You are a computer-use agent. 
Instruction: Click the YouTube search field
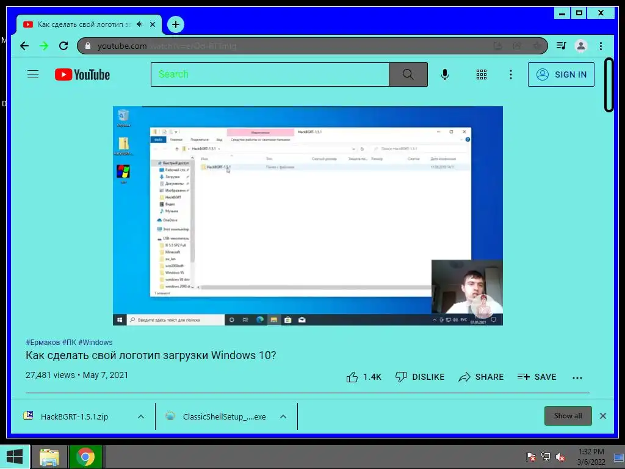point(270,75)
